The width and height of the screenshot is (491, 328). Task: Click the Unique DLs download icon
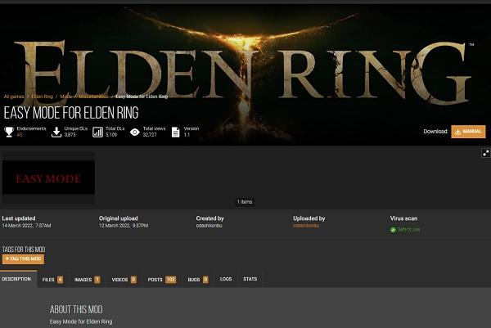tap(56, 132)
